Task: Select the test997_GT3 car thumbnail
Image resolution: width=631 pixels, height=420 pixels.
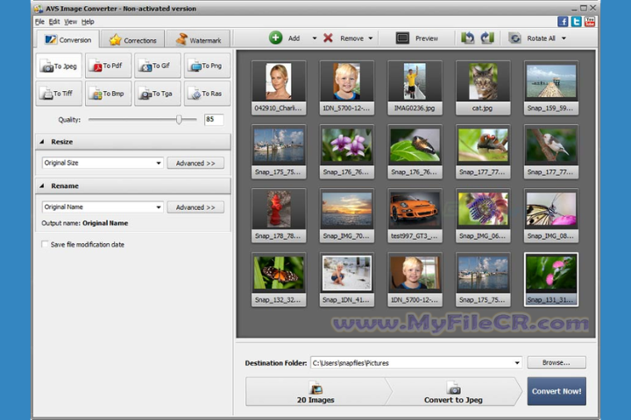Action: click(415, 215)
